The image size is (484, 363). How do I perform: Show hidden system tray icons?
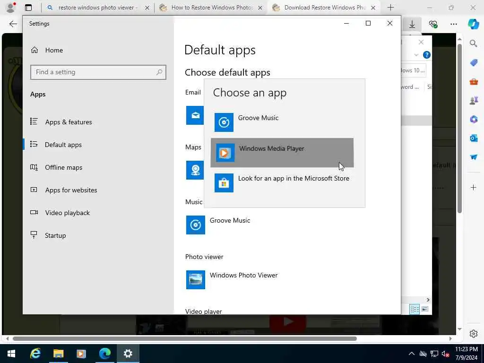412,354
